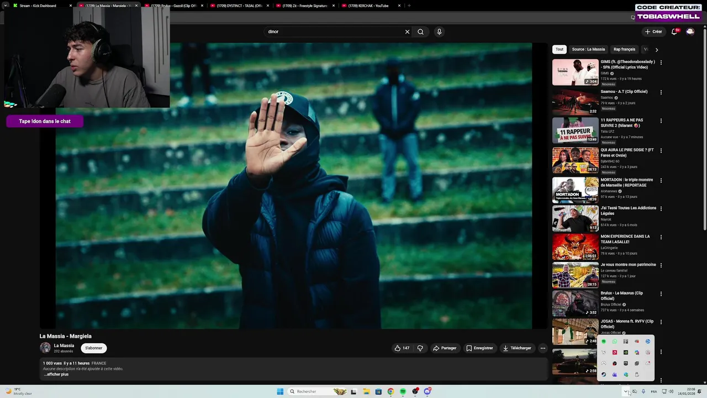Open the weather widget showing 19°C
707x398 pixels.
18,391
